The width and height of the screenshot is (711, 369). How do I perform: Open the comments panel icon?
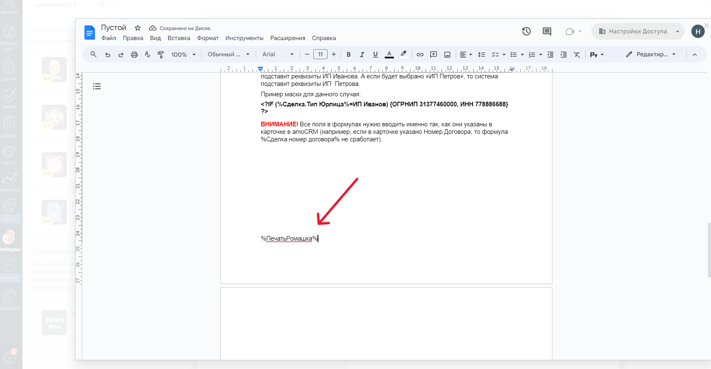[547, 31]
